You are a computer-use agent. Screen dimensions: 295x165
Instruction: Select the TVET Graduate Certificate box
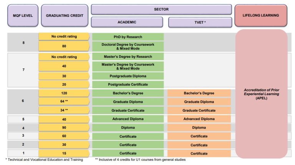199,111
